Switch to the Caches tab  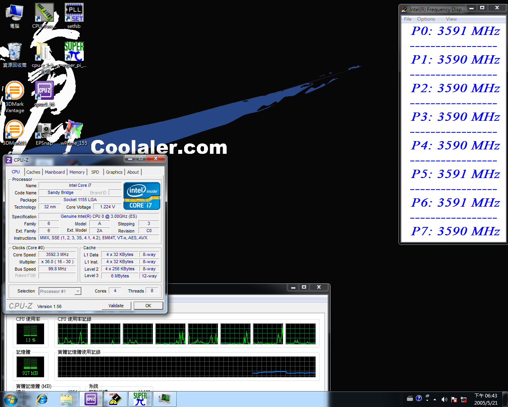point(33,172)
